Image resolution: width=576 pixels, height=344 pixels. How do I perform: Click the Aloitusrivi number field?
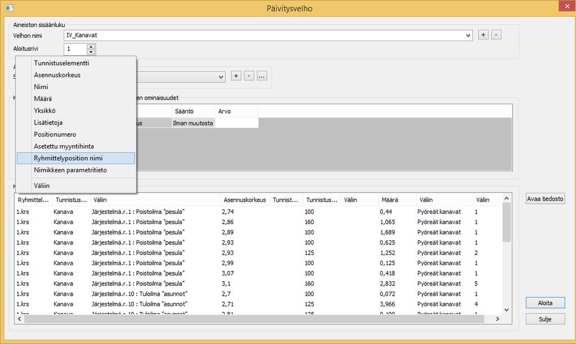pos(75,49)
